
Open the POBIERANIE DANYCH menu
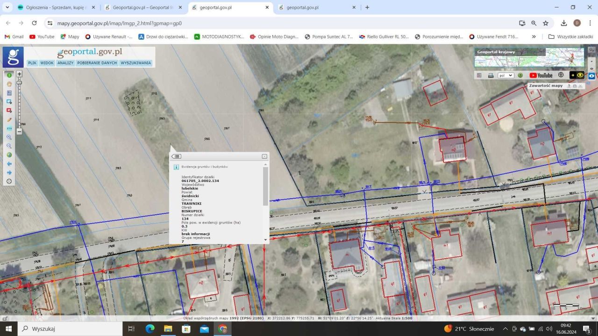97,63
